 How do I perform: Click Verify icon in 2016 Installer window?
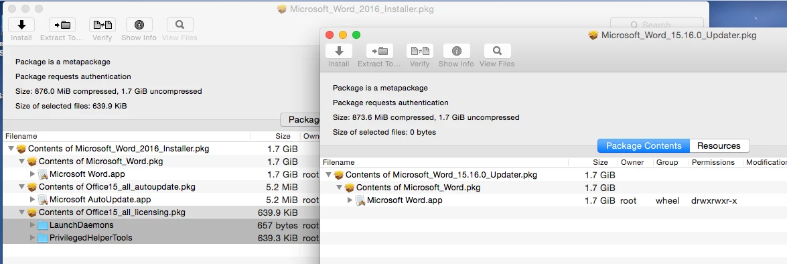click(102, 25)
